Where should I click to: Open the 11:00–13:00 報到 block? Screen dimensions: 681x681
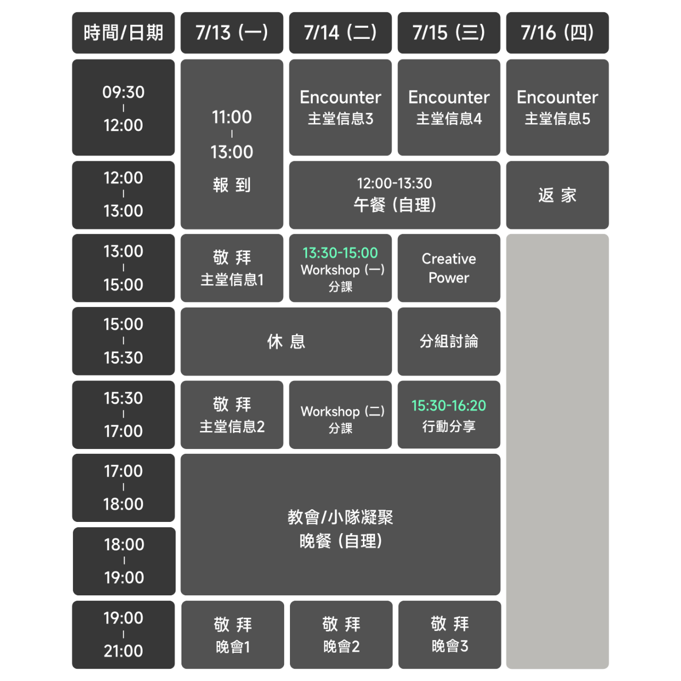pos(232,144)
